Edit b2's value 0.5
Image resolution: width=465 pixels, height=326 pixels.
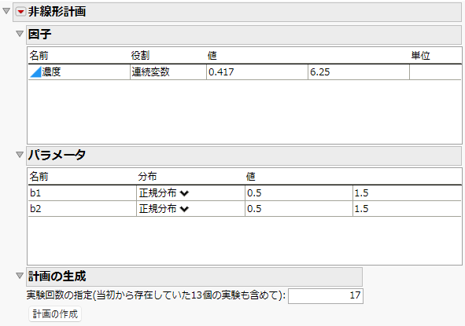point(299,209)
